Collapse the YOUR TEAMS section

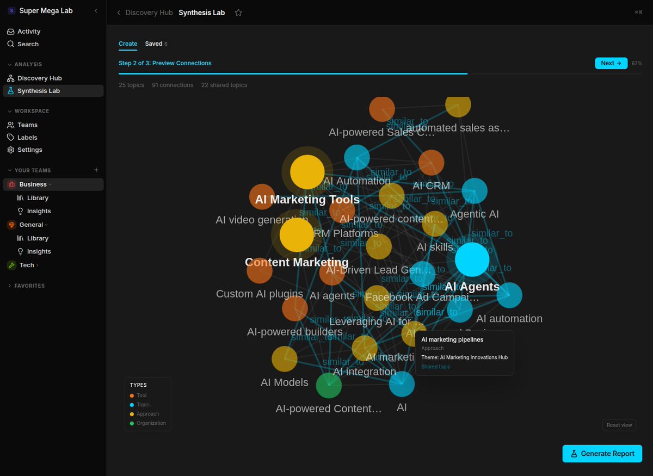10,170
